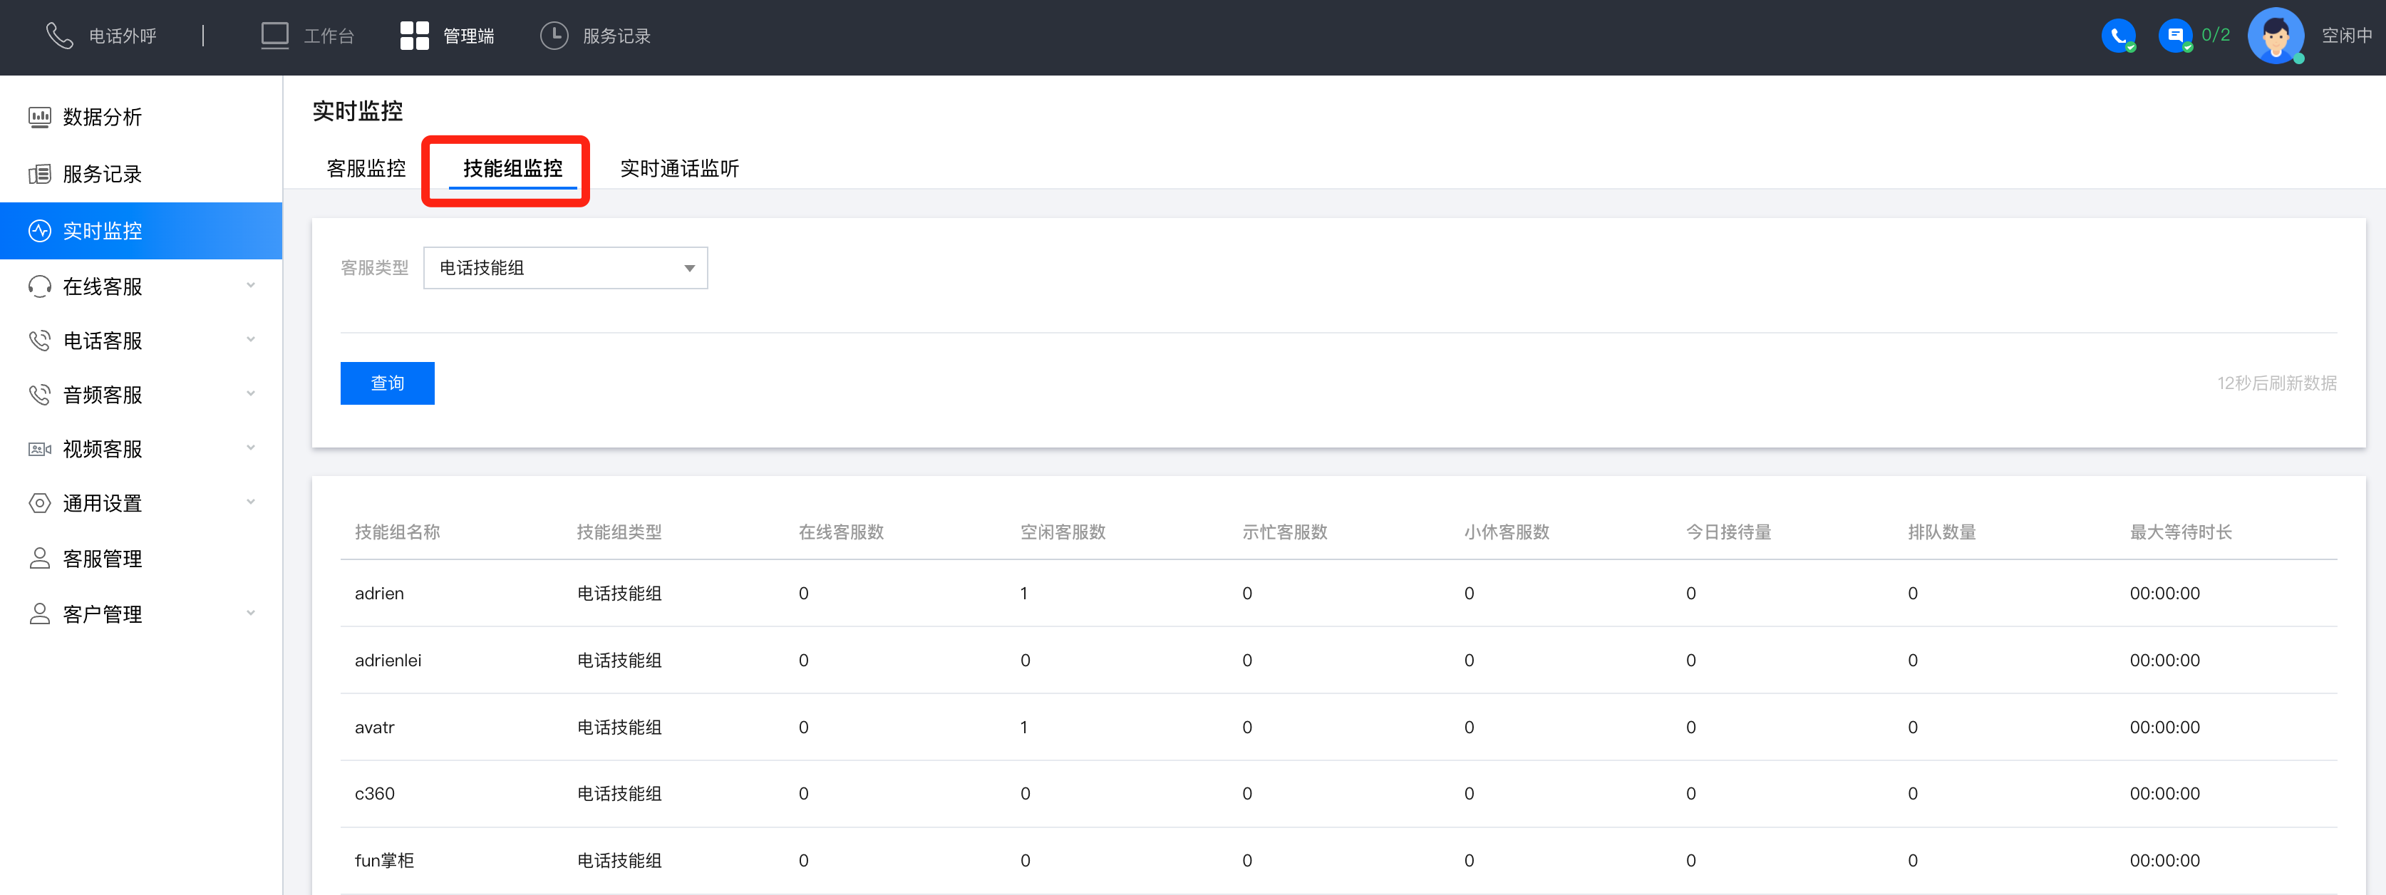The width and height of the screenshot is (2386, 895).
Task: Expand the 电话客服 chevron
Action: pyautogui.click(x=250, y=340)
